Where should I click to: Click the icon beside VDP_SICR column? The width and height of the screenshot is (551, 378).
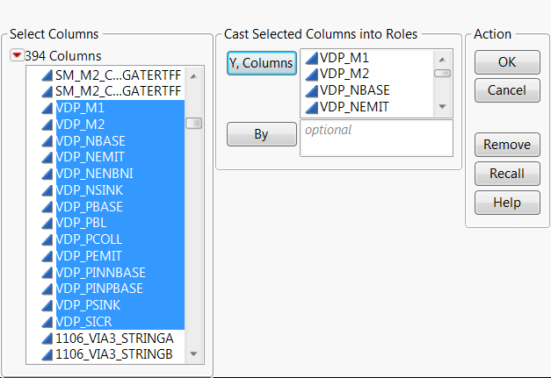click(x=47, y=321)
